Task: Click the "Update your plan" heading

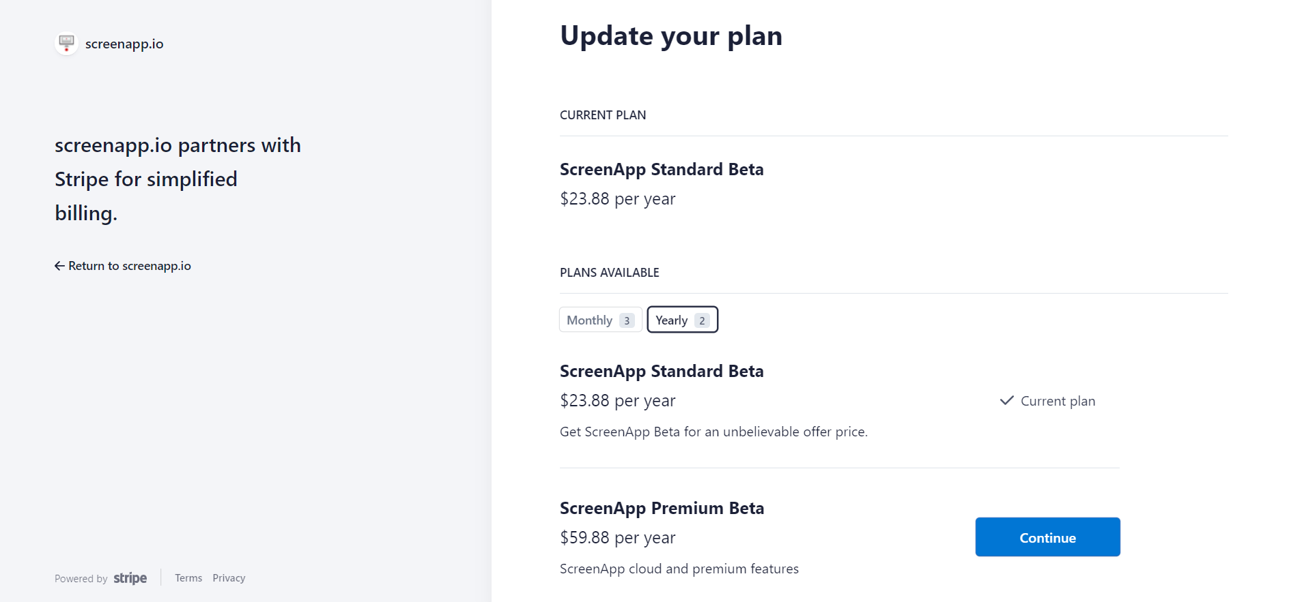Action: (x=671, y=36)
